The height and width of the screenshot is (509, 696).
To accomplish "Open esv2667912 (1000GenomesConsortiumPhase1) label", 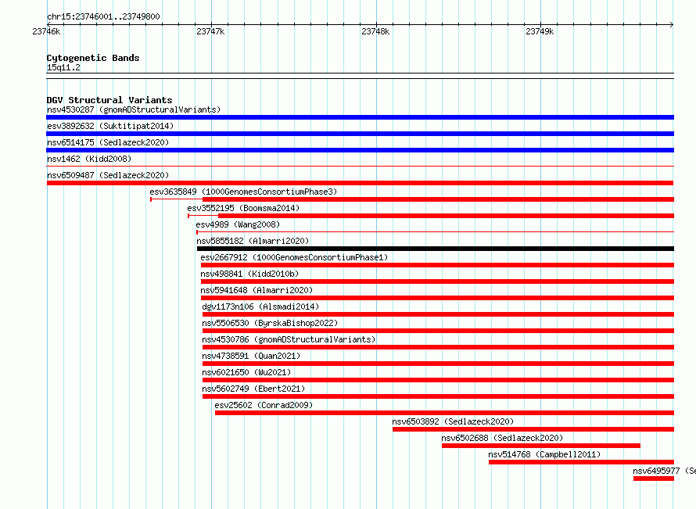I will coord(294,257).
